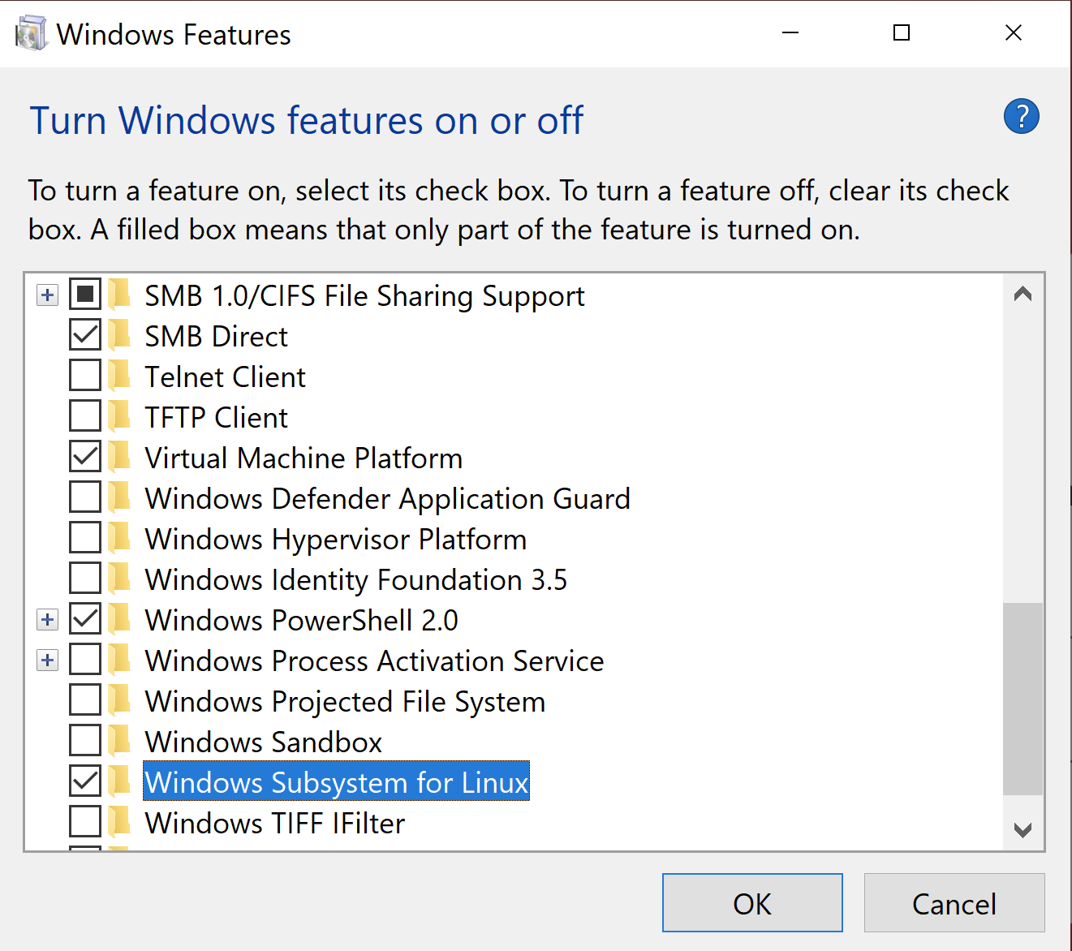
Task: Open the help question mark icon
Action: tap(1021, 116)
